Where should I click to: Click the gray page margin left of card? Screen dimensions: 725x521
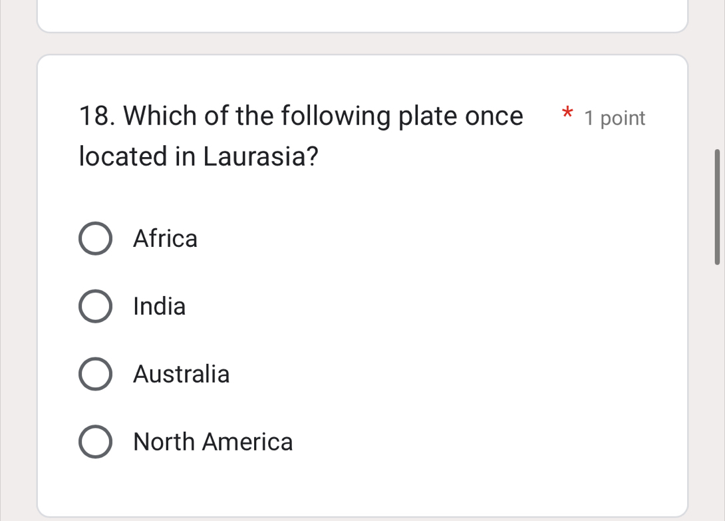[18, 266]
